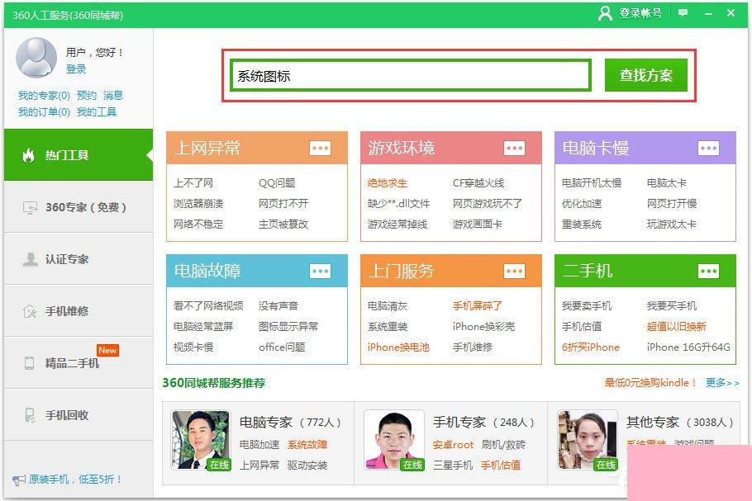The height and width of the screenshot is (501, 752).
Task: Select CF穿越火线 entry
Action: [478, 183]
